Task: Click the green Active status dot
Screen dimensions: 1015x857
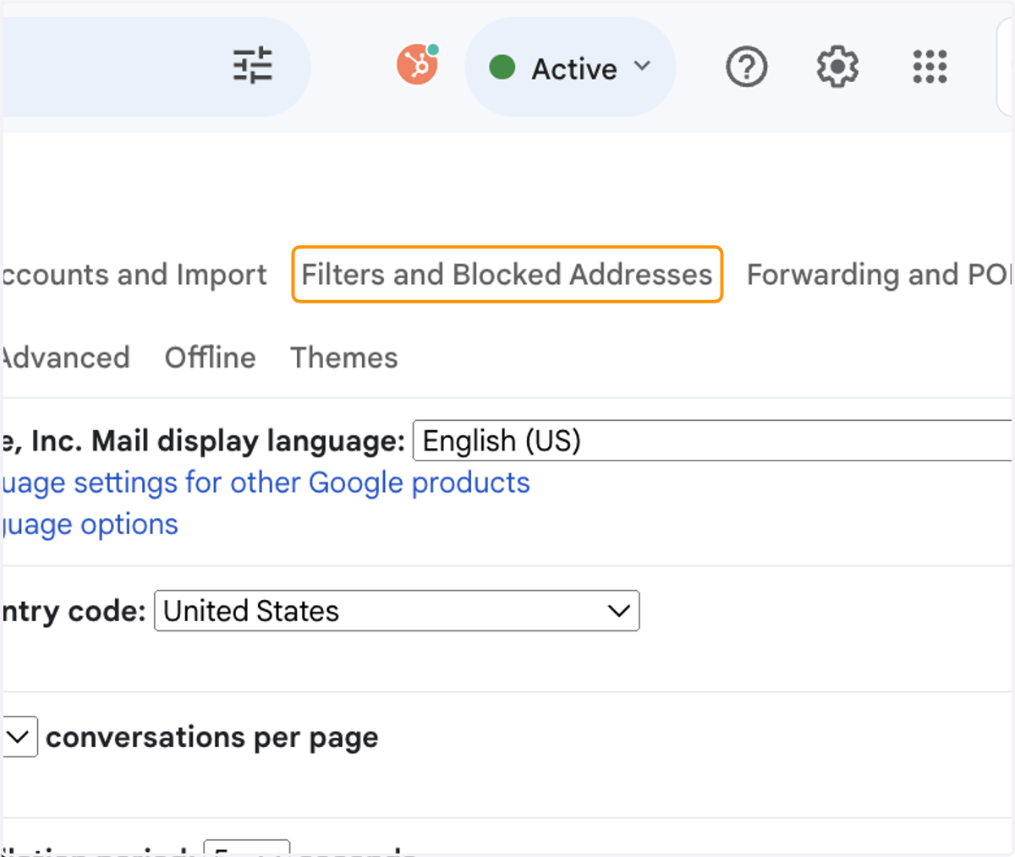Action: (x=502, y=67)
